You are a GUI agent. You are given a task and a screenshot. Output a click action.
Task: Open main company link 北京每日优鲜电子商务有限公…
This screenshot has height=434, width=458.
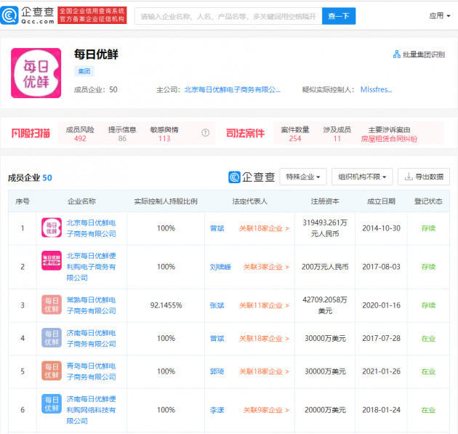[232, 89]
